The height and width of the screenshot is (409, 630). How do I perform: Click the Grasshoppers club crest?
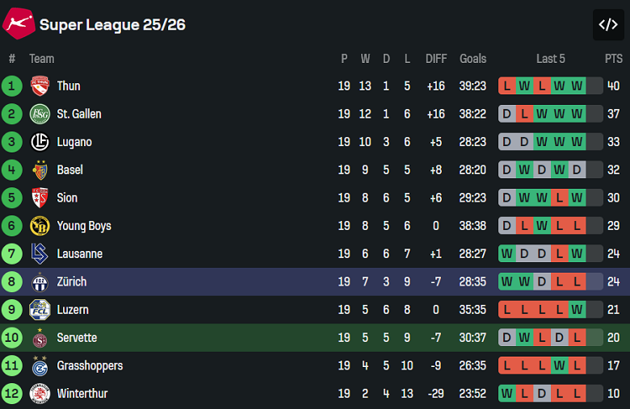pyautogui.click(x=40, y=365)
